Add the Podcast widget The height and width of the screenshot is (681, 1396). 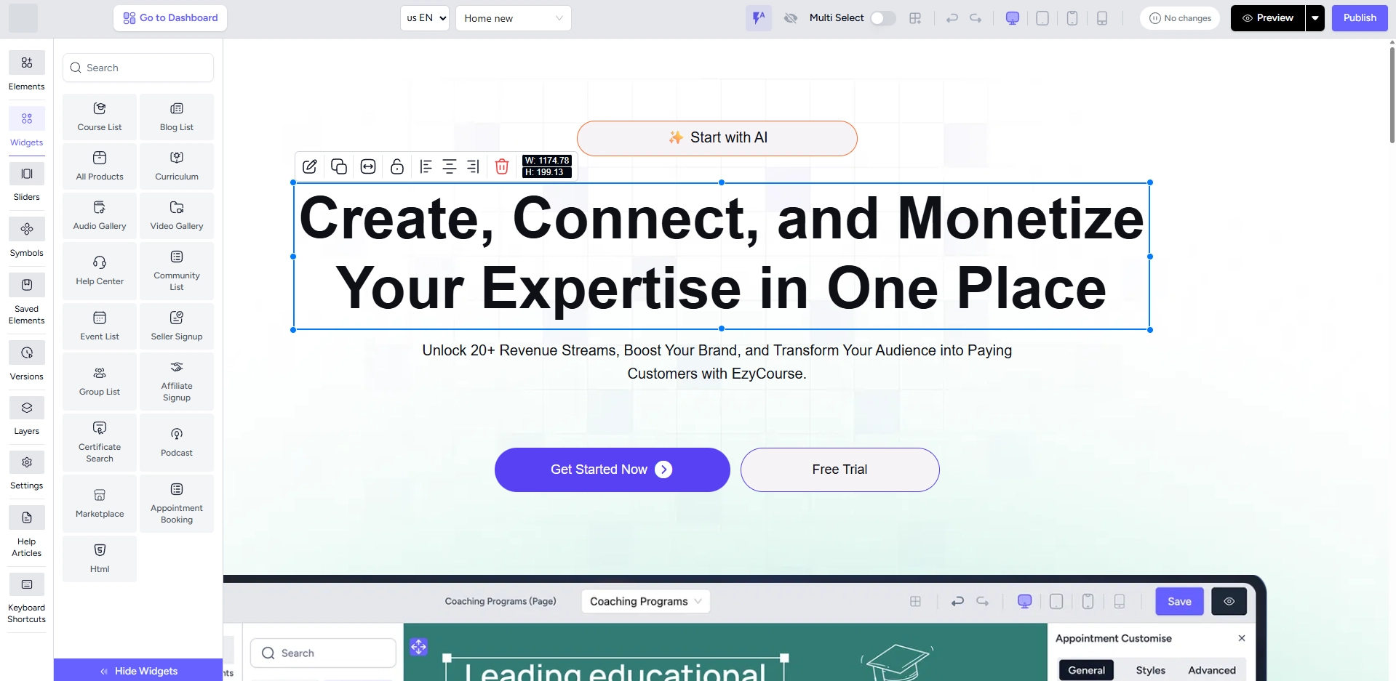[177, 442]
